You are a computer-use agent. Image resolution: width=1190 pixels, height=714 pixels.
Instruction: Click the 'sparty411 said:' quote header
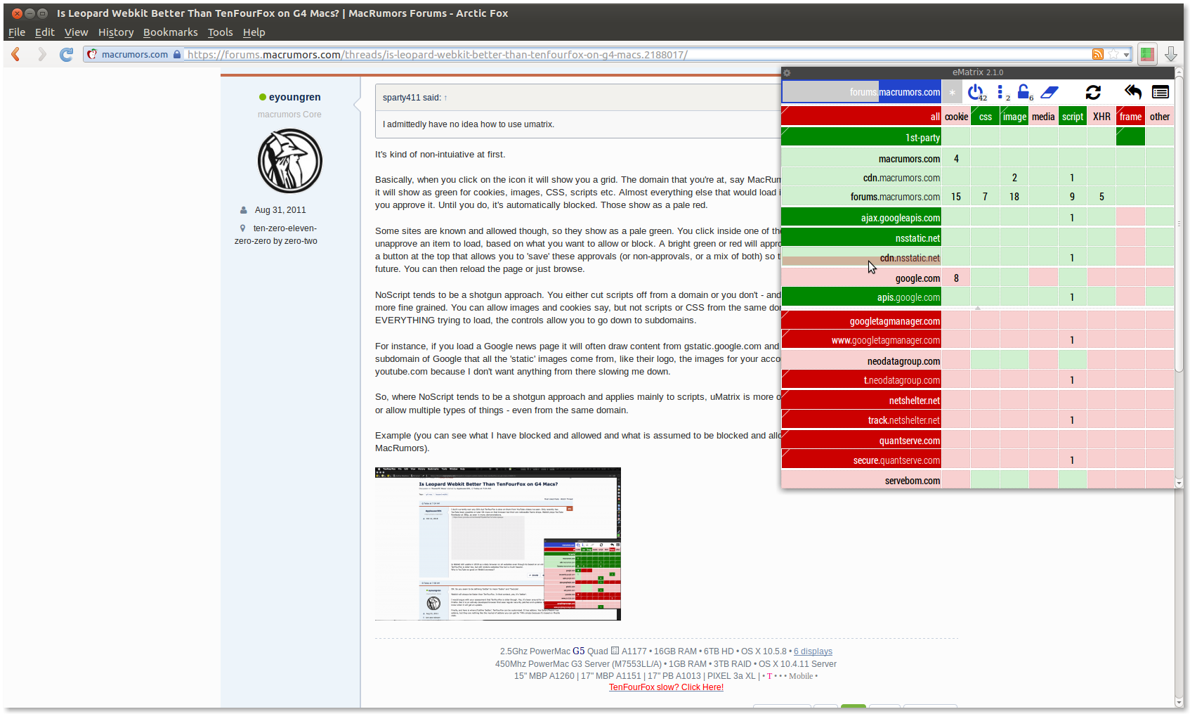point(412,98)
